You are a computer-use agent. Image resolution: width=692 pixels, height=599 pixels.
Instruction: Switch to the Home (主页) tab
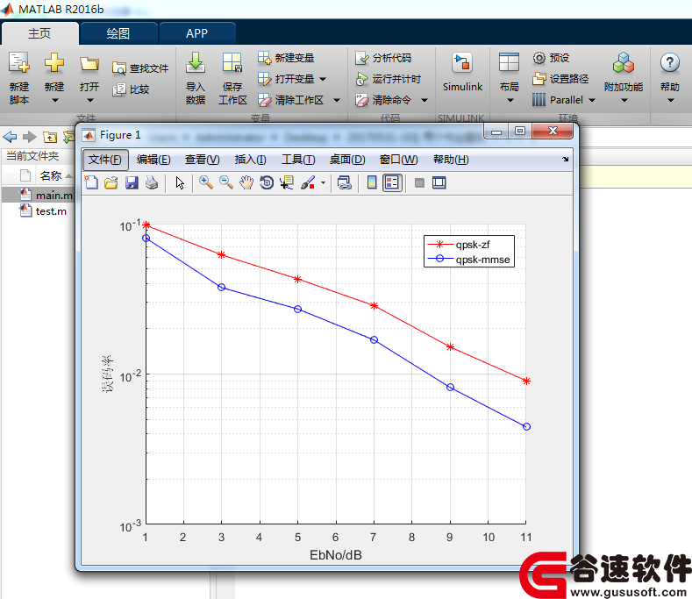[39, 33]
